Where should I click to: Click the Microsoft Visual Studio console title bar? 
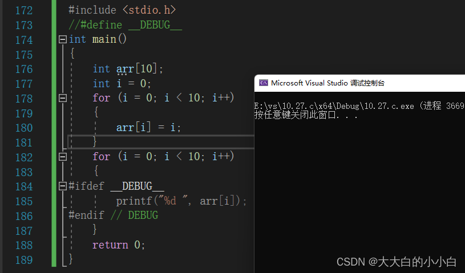coord(359,83)
